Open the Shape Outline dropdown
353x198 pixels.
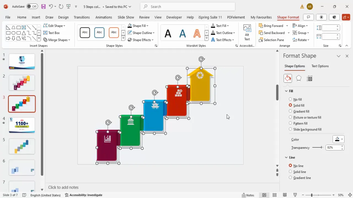tap(141, 33)
